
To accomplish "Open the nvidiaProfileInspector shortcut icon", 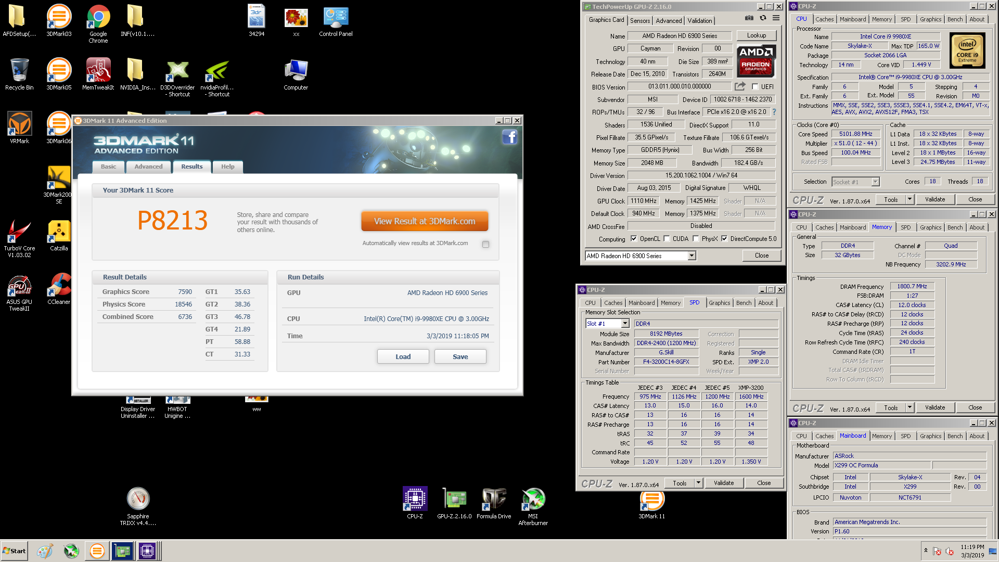I will [x=217, y=78].
